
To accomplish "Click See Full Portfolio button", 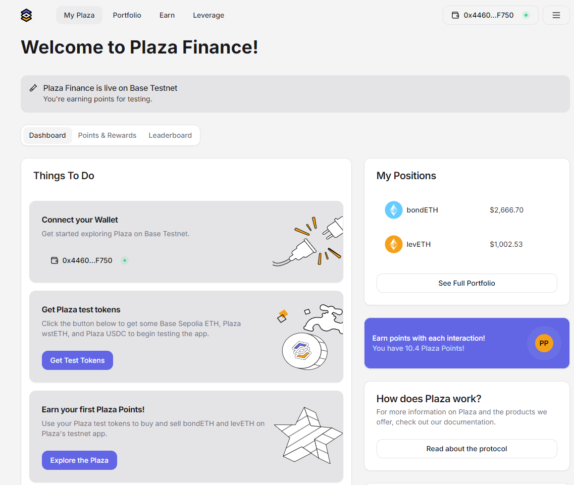I will [466, 283].
